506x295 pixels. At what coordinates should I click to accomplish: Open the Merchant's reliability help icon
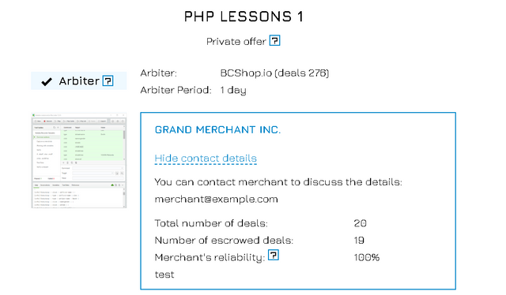pyautogui.click(x=274, y=255)
